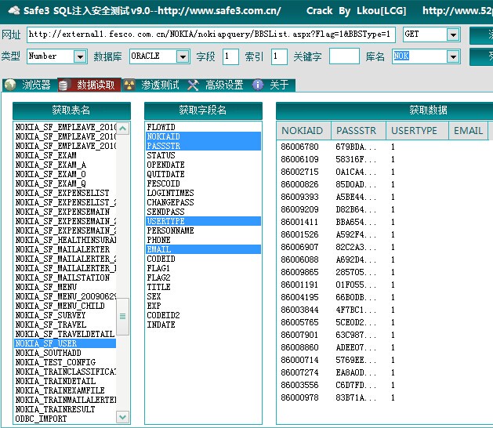The height and width of the screenshot is (428, 493).
Task: Click the tools icon for advanced settings
Action: (193, 85)
